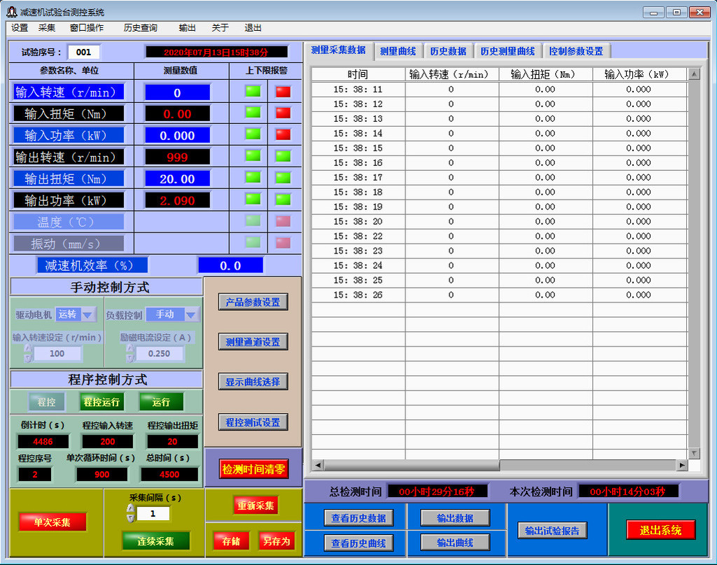Increase 采集间隔 with the up stepper arrow
717x565 pixels.
click(130, 509)
